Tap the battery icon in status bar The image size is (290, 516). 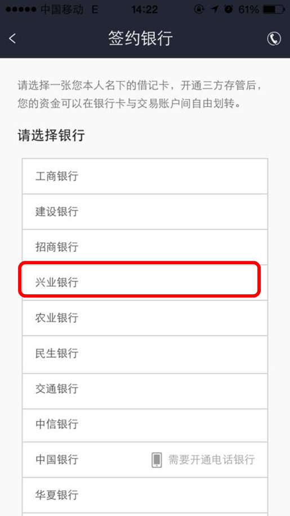tap(274, 10)
